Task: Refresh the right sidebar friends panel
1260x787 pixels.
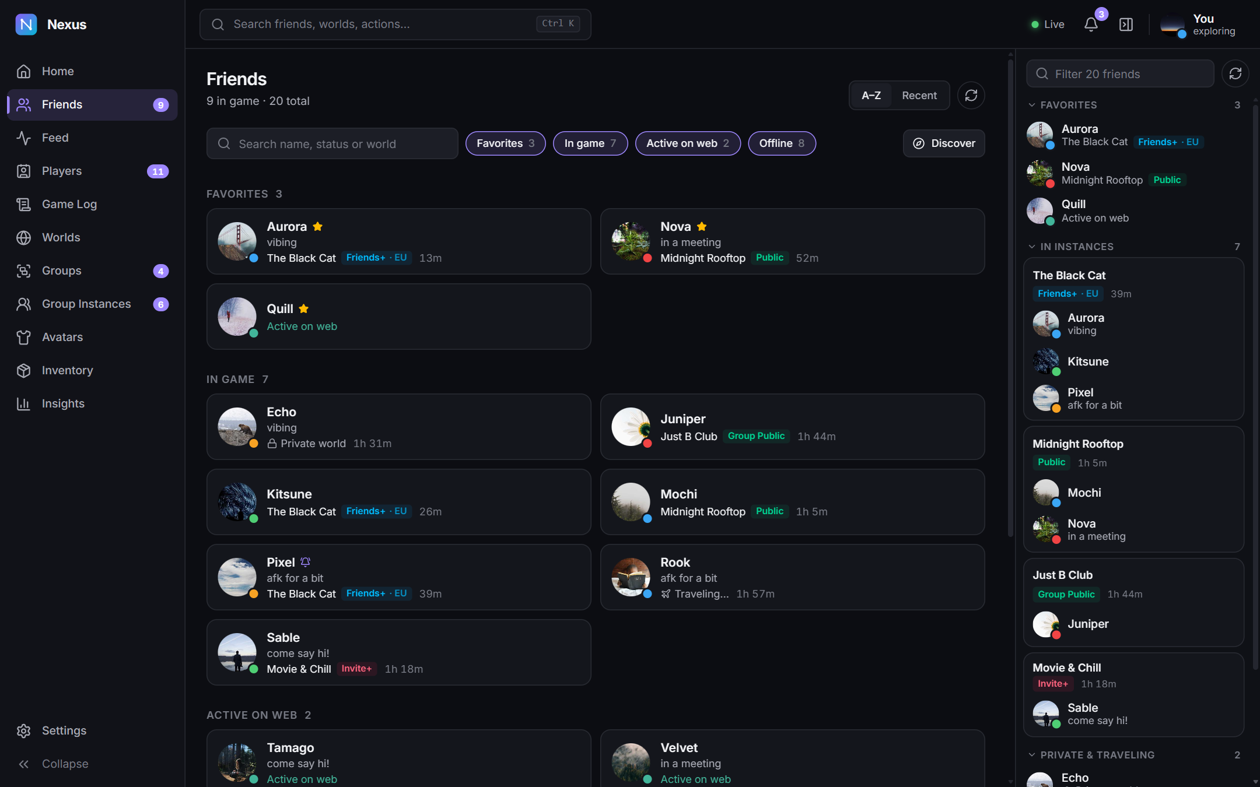Action: 1235,73
